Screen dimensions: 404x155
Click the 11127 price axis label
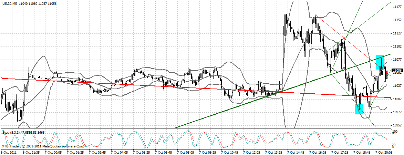397,33
